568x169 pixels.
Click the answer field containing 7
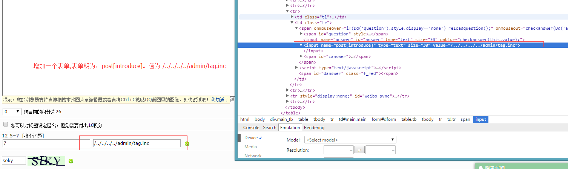[x=46, y=143]
